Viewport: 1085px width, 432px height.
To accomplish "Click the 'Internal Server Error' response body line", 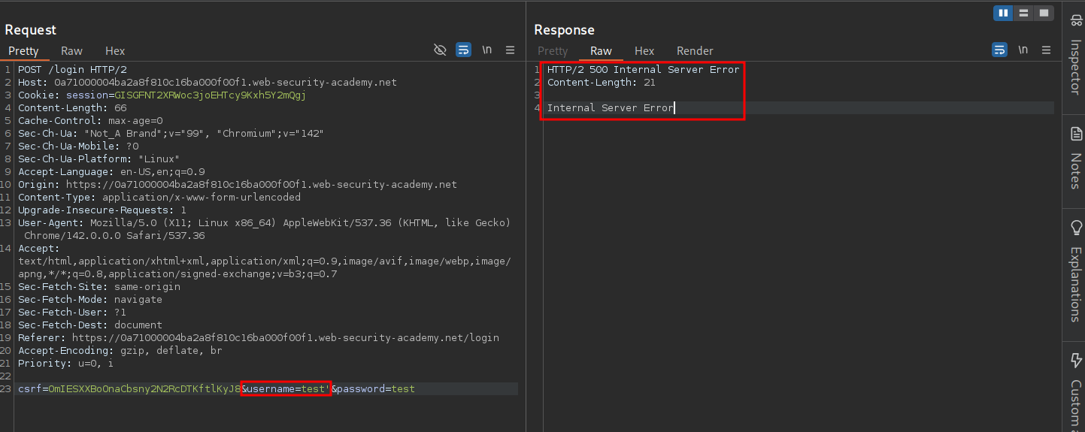I will pos(610,108).
